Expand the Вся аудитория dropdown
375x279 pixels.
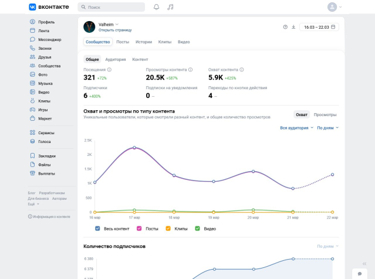tap(296, 127)
